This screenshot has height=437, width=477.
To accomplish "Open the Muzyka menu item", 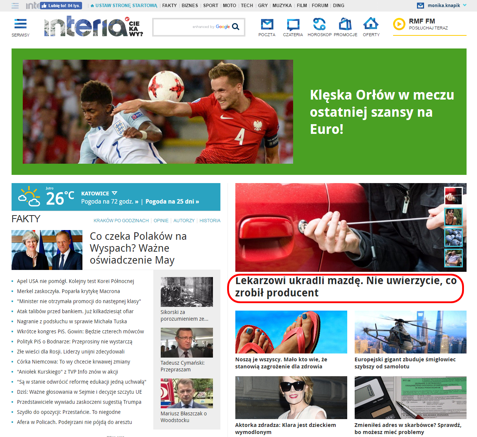I will (282, 6).
